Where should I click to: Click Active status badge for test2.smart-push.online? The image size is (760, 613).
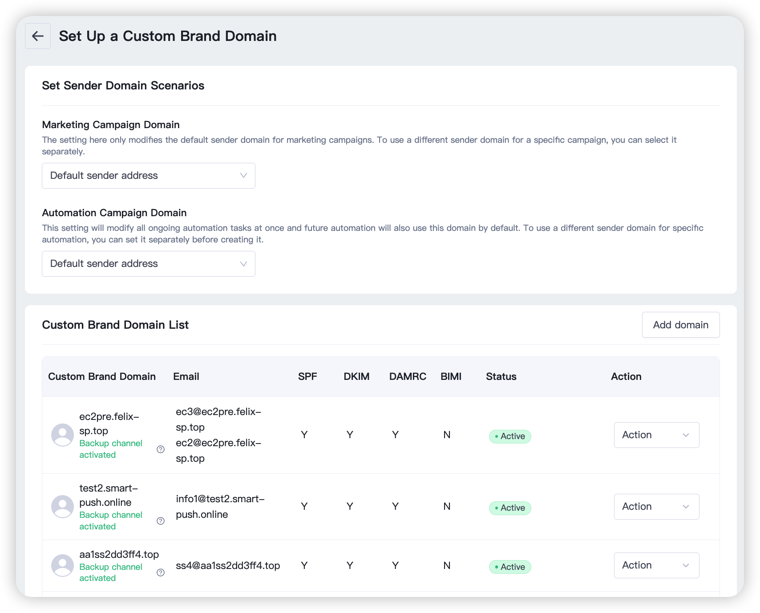pos(510,508)
